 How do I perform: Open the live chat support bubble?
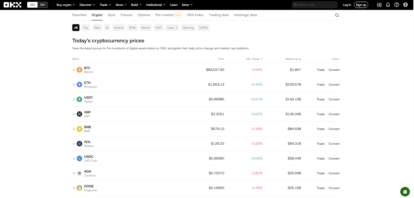[x=405, y=192]
